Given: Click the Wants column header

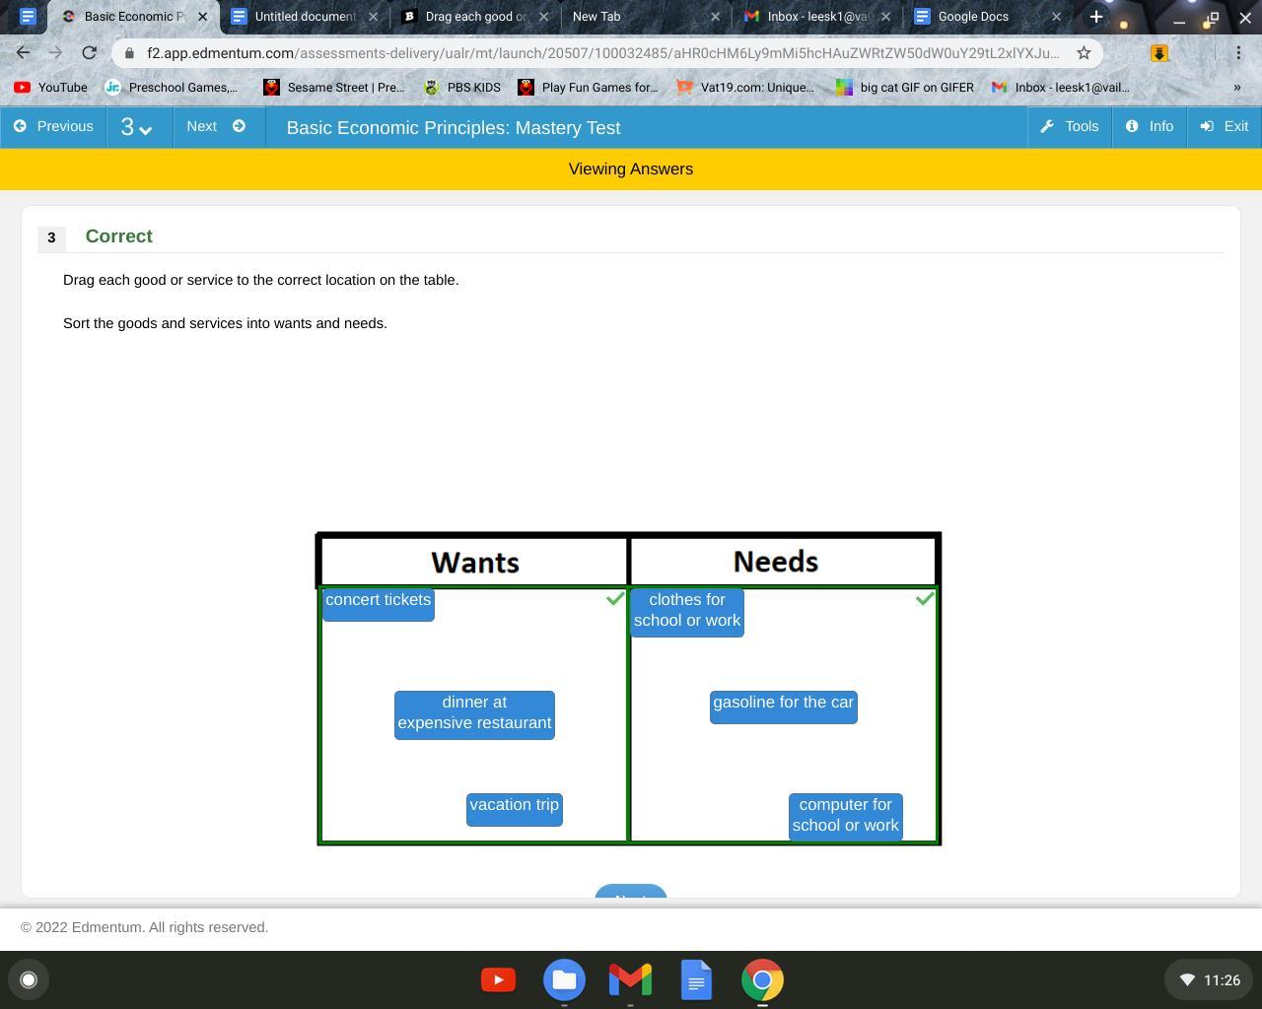Looking at the screenshot, I should click(474, 562).
